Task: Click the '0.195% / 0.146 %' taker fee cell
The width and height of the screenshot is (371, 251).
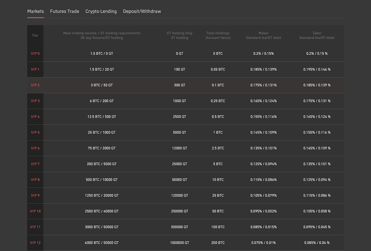Action: point(317,69)
